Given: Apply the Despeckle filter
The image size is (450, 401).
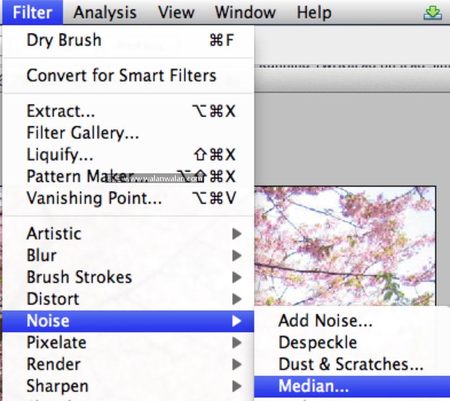Looking at the screenshot, I should pos(318,342).
